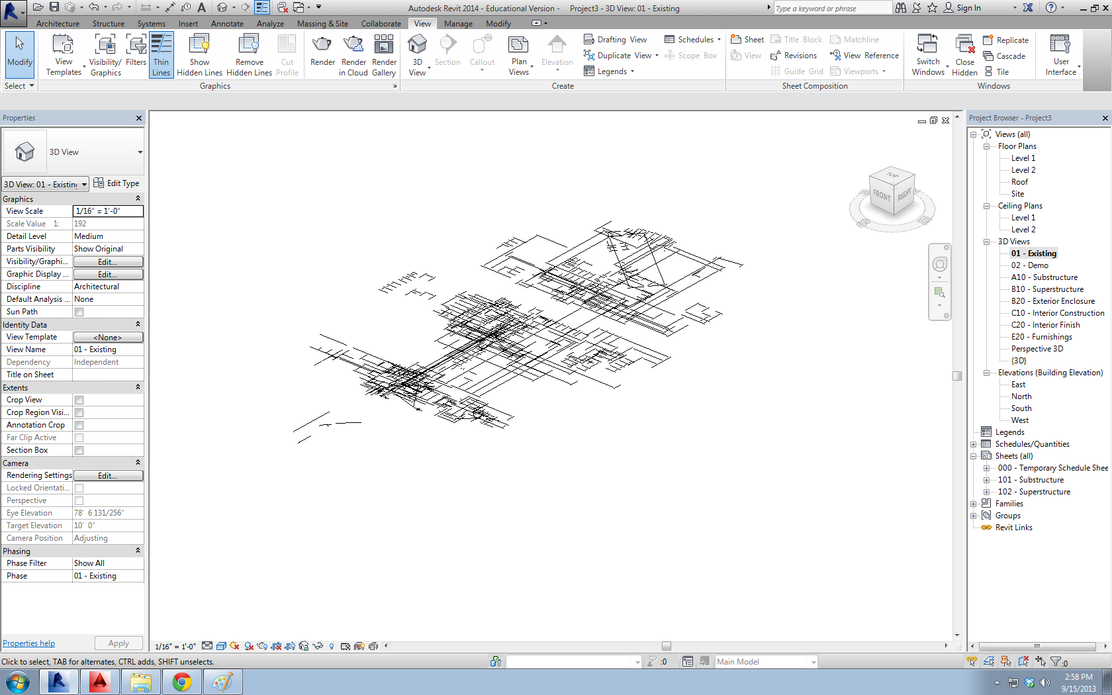Image resolution: width=1112 pixels, height=695 pixels.
Task: Expand the Schedules/Quantities node
Action: click(x=974, y=444)
